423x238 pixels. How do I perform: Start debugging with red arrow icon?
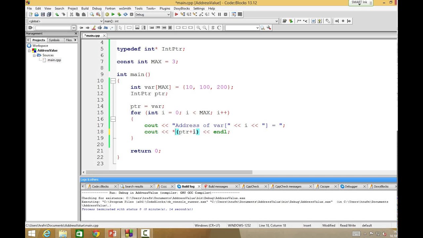(x=176, y=14)
